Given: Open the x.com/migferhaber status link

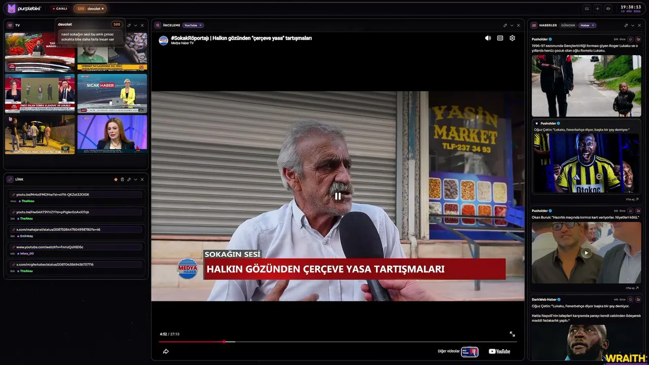Looking at the screenshot, I should [76, 265].
